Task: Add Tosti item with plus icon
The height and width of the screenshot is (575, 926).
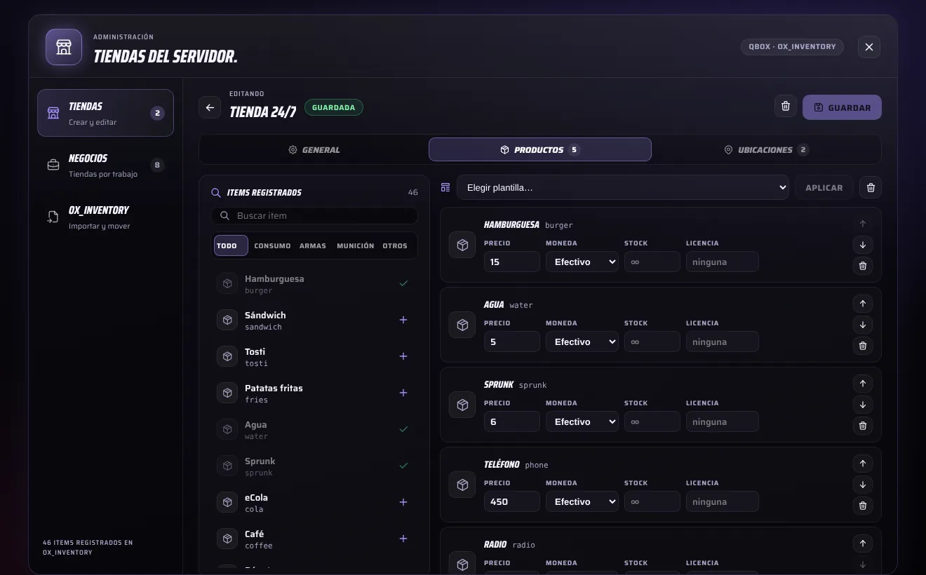Action: [403, 356]
